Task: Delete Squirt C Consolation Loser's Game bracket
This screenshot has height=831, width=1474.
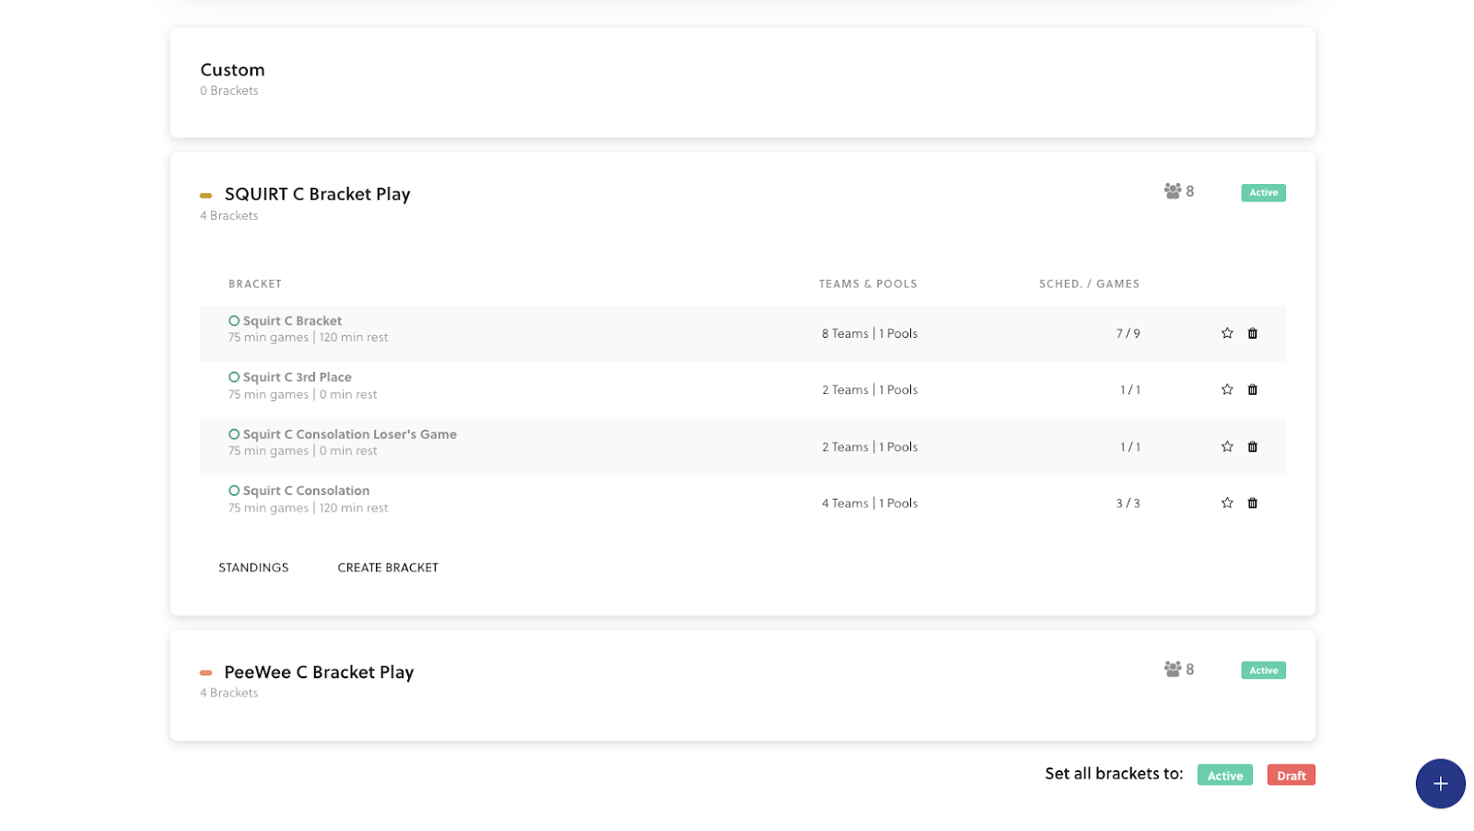Action: click(1253, 446)
